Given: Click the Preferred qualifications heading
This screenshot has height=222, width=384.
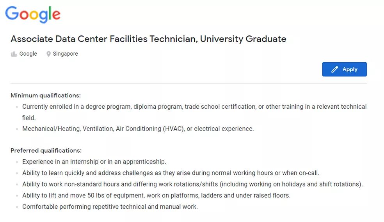Looking at the screenshot, I should (x=46, y=150).
